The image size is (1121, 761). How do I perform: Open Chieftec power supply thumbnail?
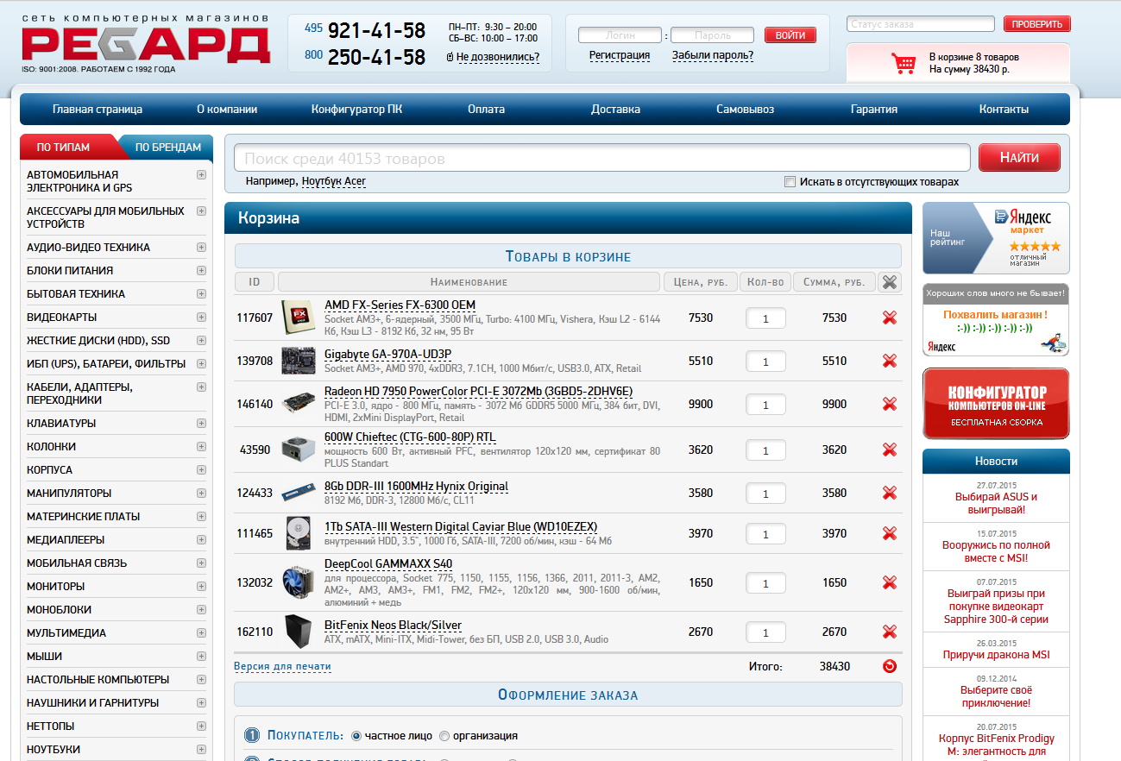299,450
